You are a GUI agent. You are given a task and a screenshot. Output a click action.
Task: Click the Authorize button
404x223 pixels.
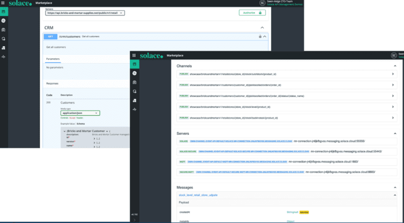point(252,13)
